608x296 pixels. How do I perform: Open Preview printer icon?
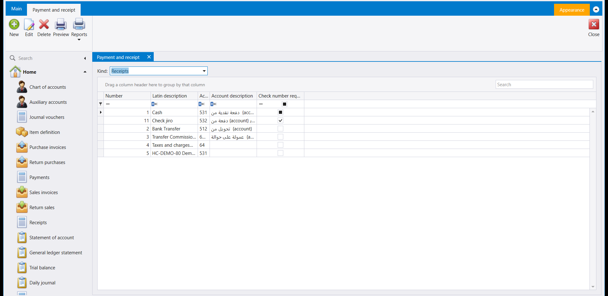(61, 24)
